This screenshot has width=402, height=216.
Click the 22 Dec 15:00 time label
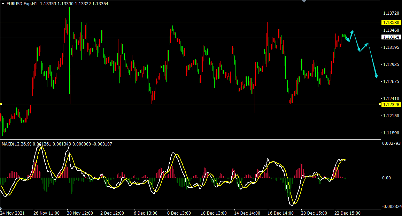click(347, 213)
